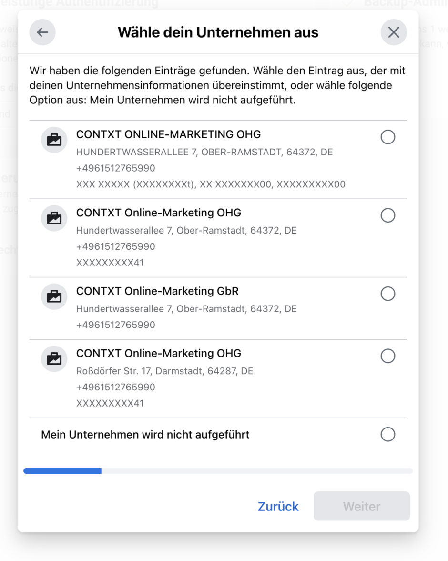The image size is (448, 561).
Task: Click dialog title Wähle dein Unternehmen aus
Action: point(218,32)
